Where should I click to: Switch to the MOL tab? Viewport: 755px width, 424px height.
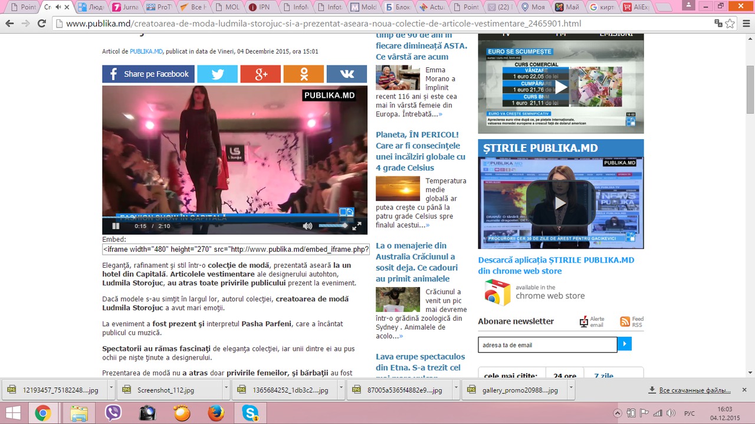[226, 7]
